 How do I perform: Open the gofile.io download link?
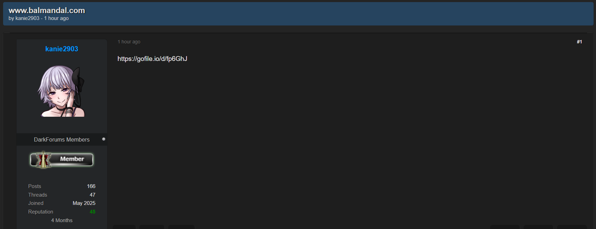tap(152, 59)
